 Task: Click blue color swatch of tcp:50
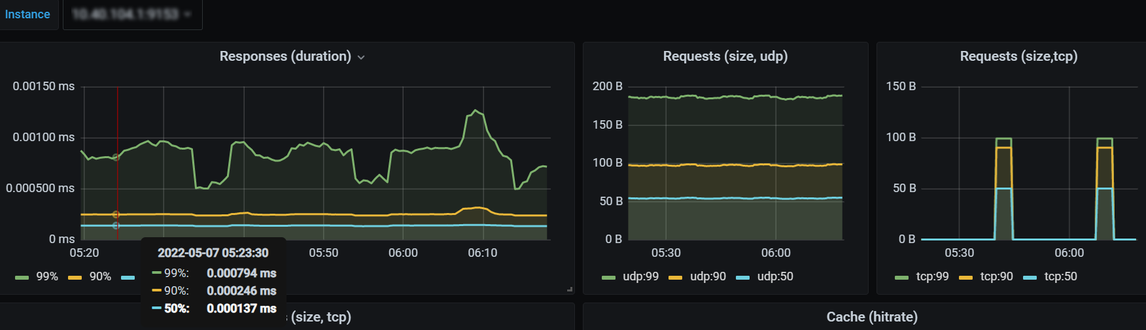tap(1030, 278)
